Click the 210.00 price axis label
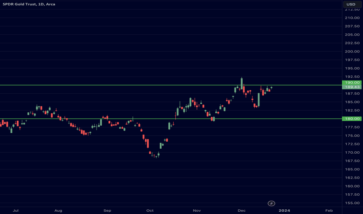This screenshot has height=214, width=363. (352, 18)
